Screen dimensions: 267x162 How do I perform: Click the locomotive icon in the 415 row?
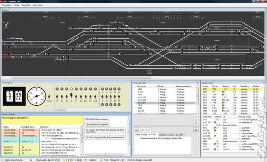[223, 92]
